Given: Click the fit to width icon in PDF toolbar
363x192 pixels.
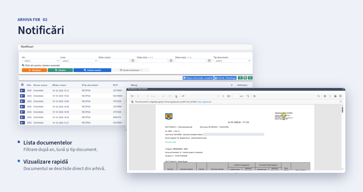Looking at the screenshot, I should [229, 96].
